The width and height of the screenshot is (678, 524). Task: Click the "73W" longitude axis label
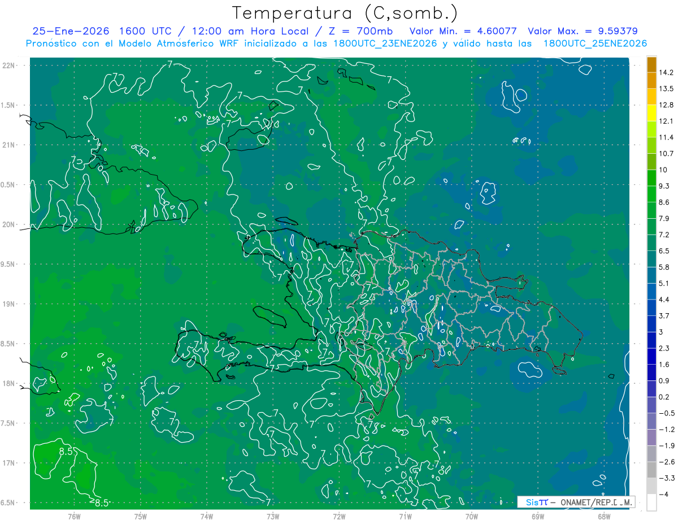point(273,516)
